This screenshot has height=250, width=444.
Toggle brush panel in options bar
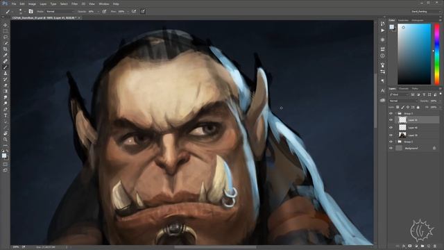[31, 11]
